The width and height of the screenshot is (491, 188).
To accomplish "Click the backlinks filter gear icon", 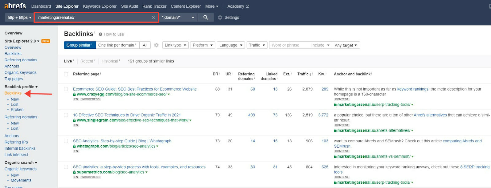I will (157, 45).
